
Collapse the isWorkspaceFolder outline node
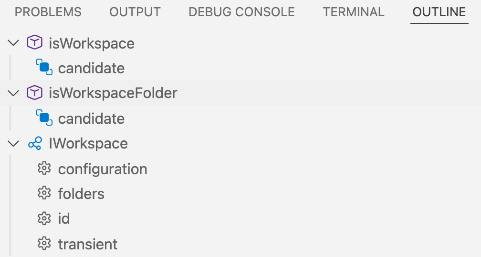pos(13,93)
